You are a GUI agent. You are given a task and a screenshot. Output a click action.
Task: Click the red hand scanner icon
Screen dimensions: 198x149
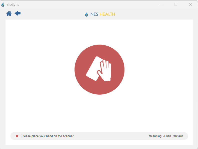(99, 70)
